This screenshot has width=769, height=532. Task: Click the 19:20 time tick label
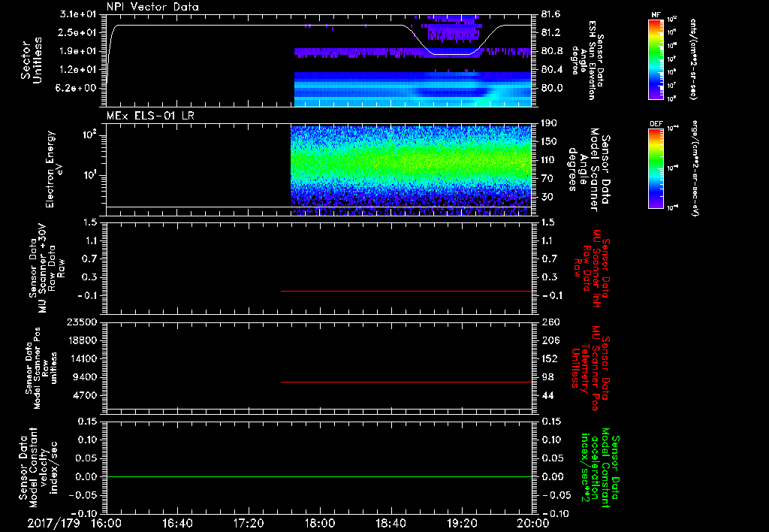point(462,523)
